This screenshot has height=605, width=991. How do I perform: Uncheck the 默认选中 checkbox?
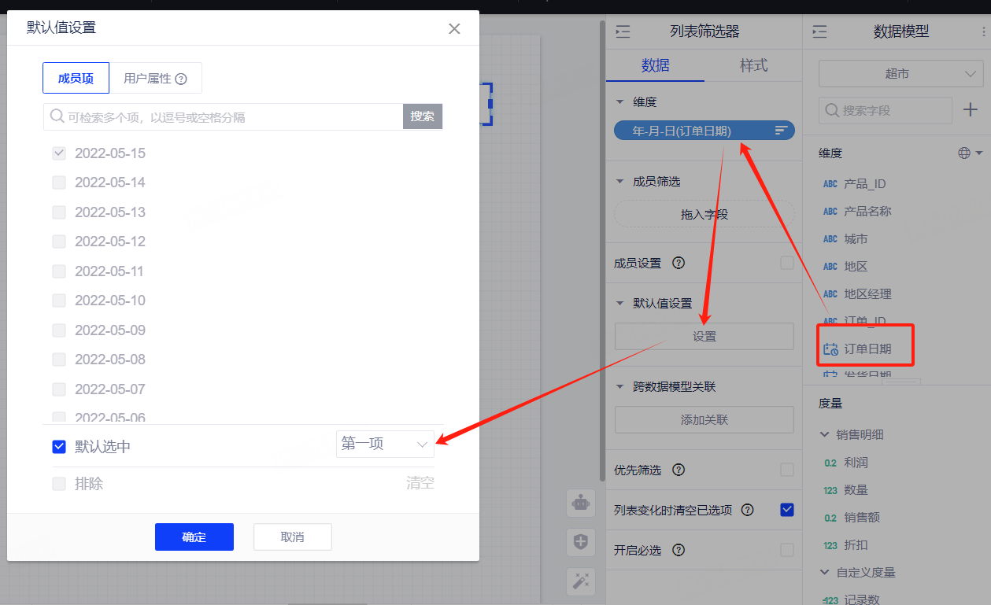(x=59, y=447)
